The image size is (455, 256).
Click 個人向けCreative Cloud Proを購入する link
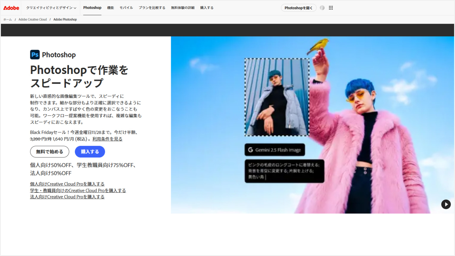[67, 184]
